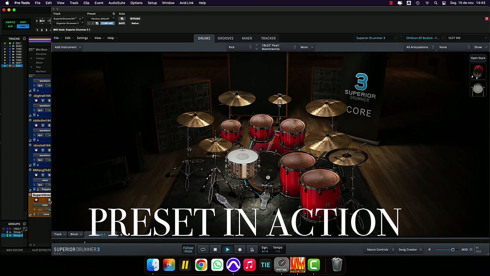Viewport: 490px width, 276px height.
Task: Enable SHUFFLE edit mode
Action: point(10,22)
